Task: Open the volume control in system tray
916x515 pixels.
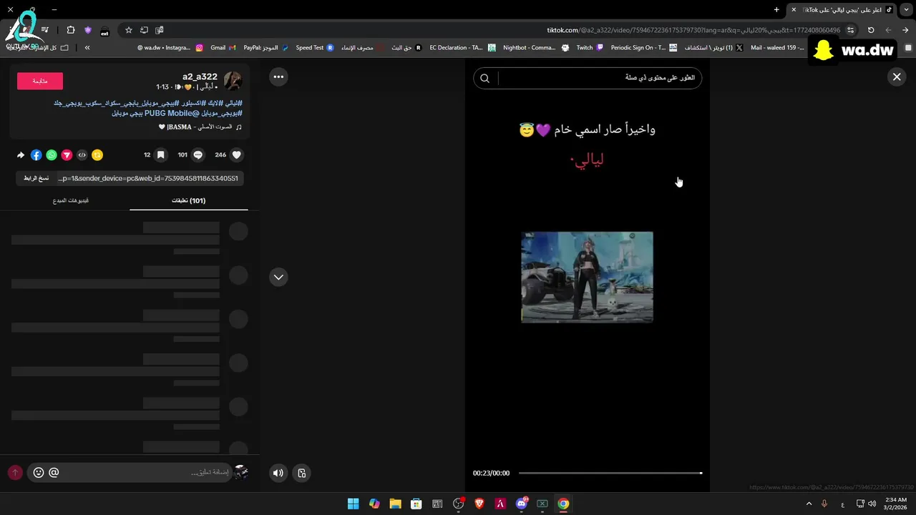Action: click(x=872, y=504)
